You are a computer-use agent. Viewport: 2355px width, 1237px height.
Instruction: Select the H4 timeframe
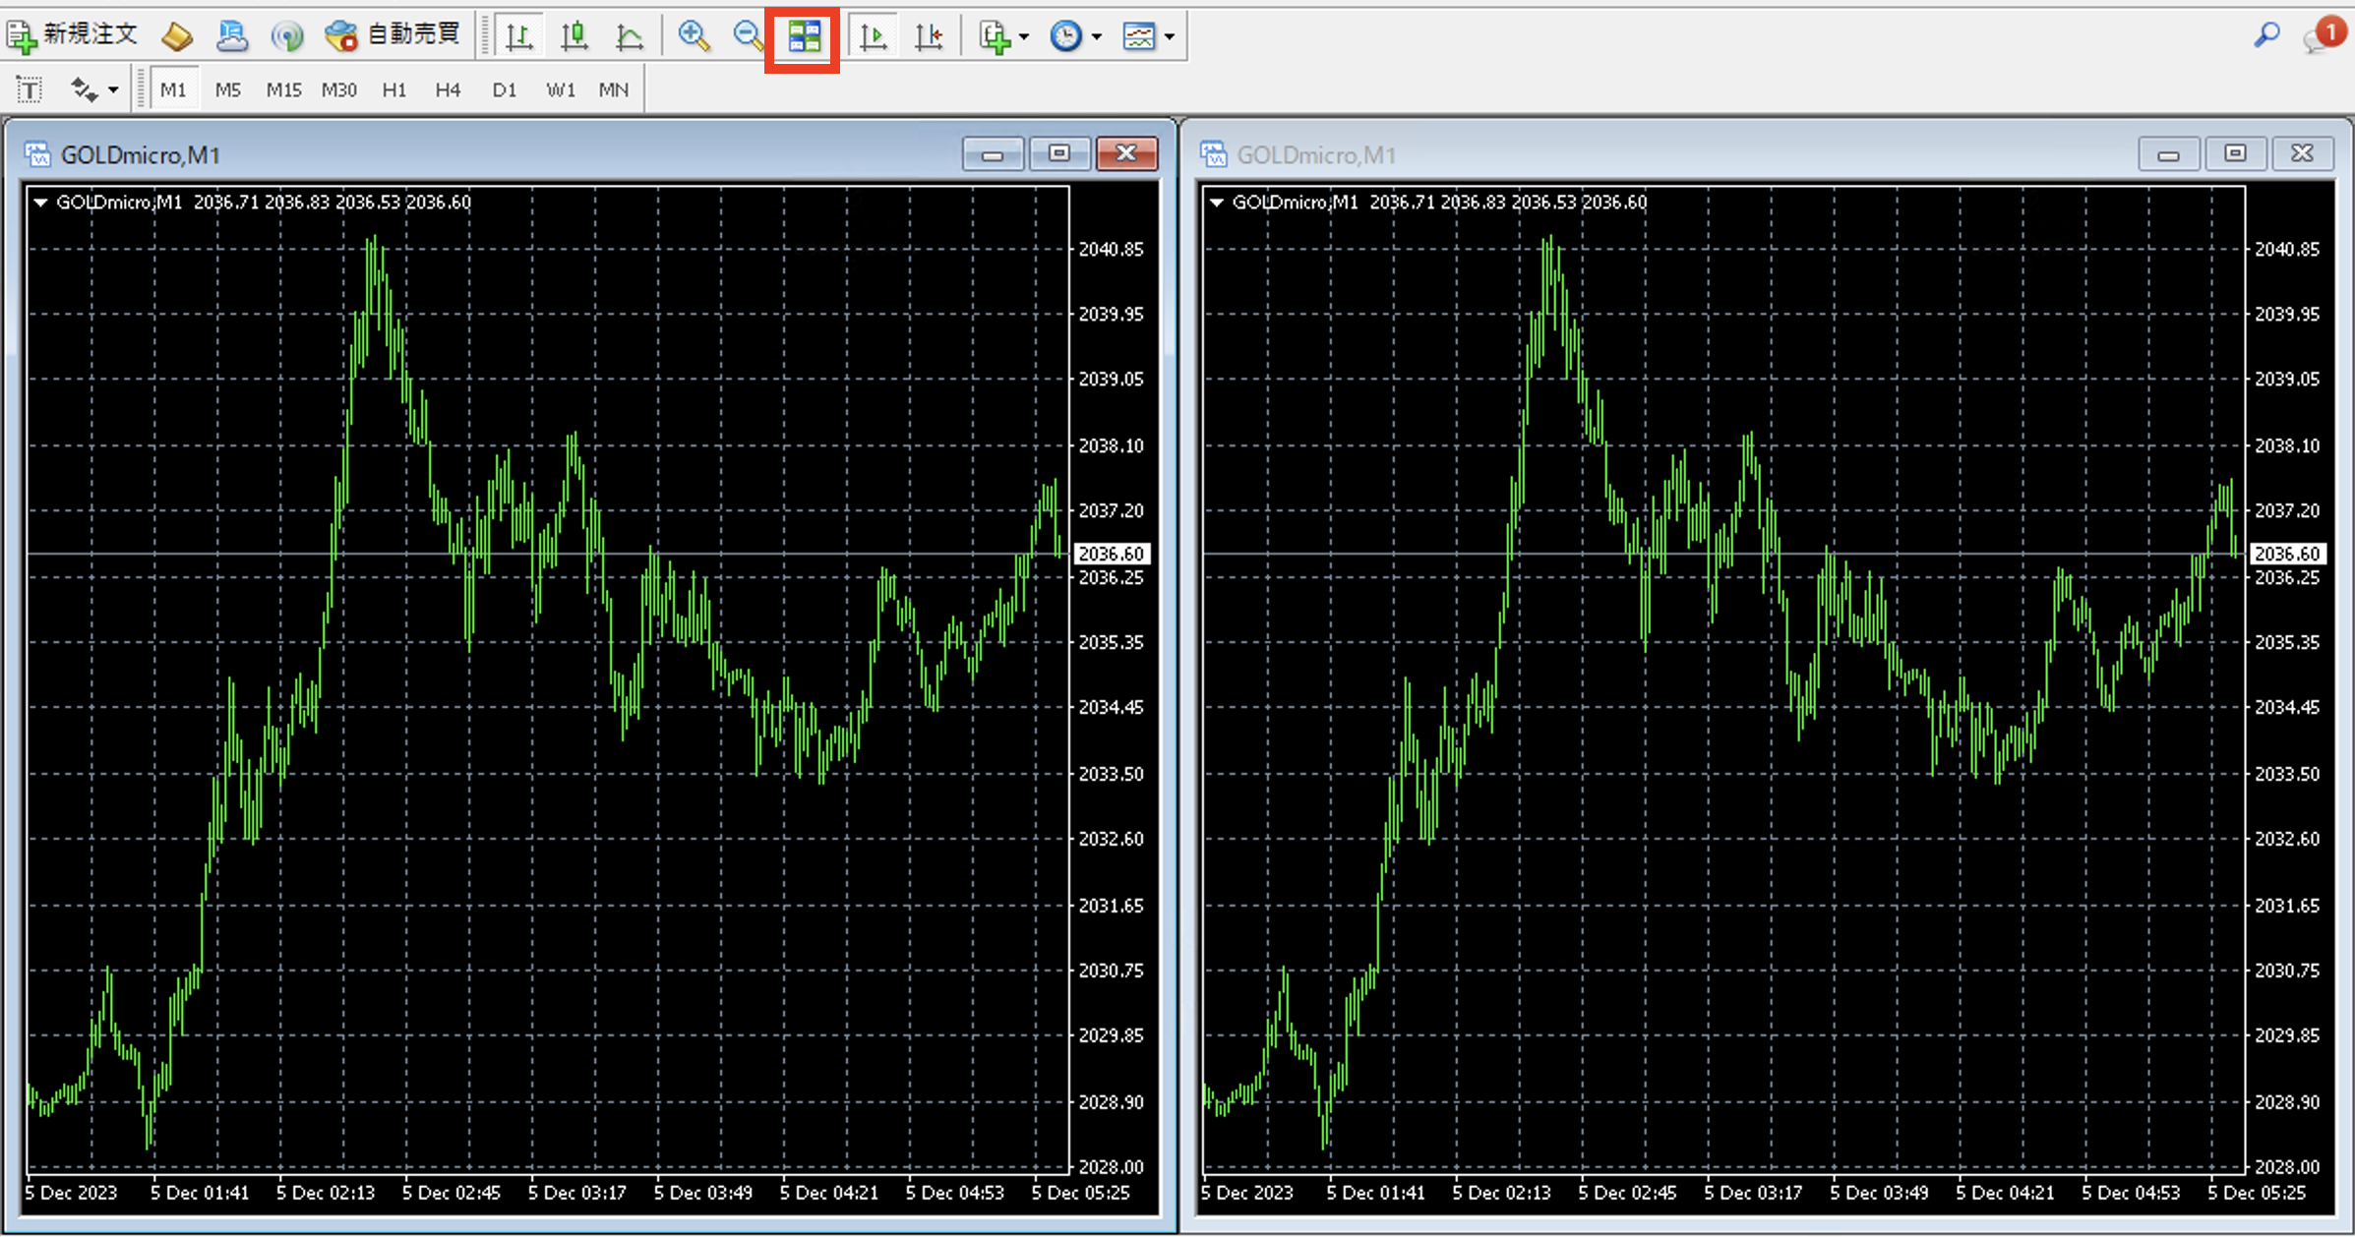(448, 90)
